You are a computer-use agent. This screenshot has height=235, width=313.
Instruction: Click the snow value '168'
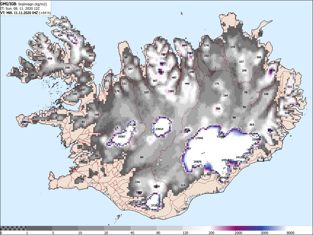(x=68, y=68)
